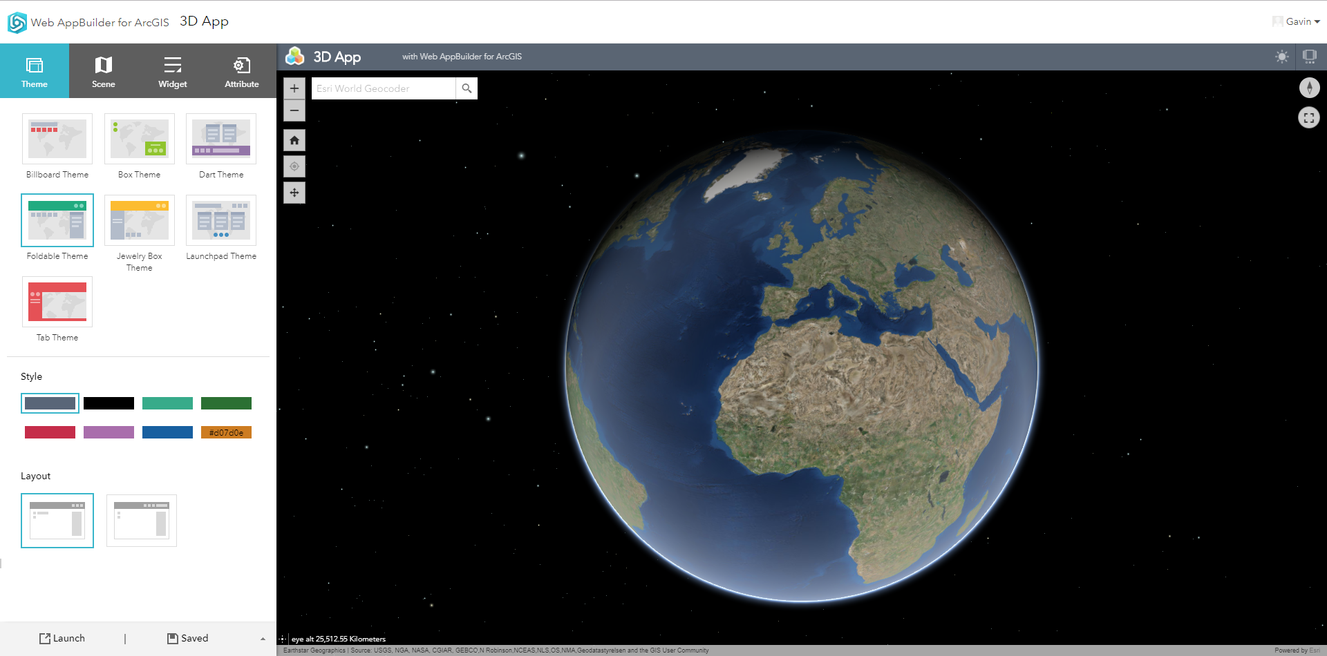Click the search magnifier icon

tap(467, 88)
